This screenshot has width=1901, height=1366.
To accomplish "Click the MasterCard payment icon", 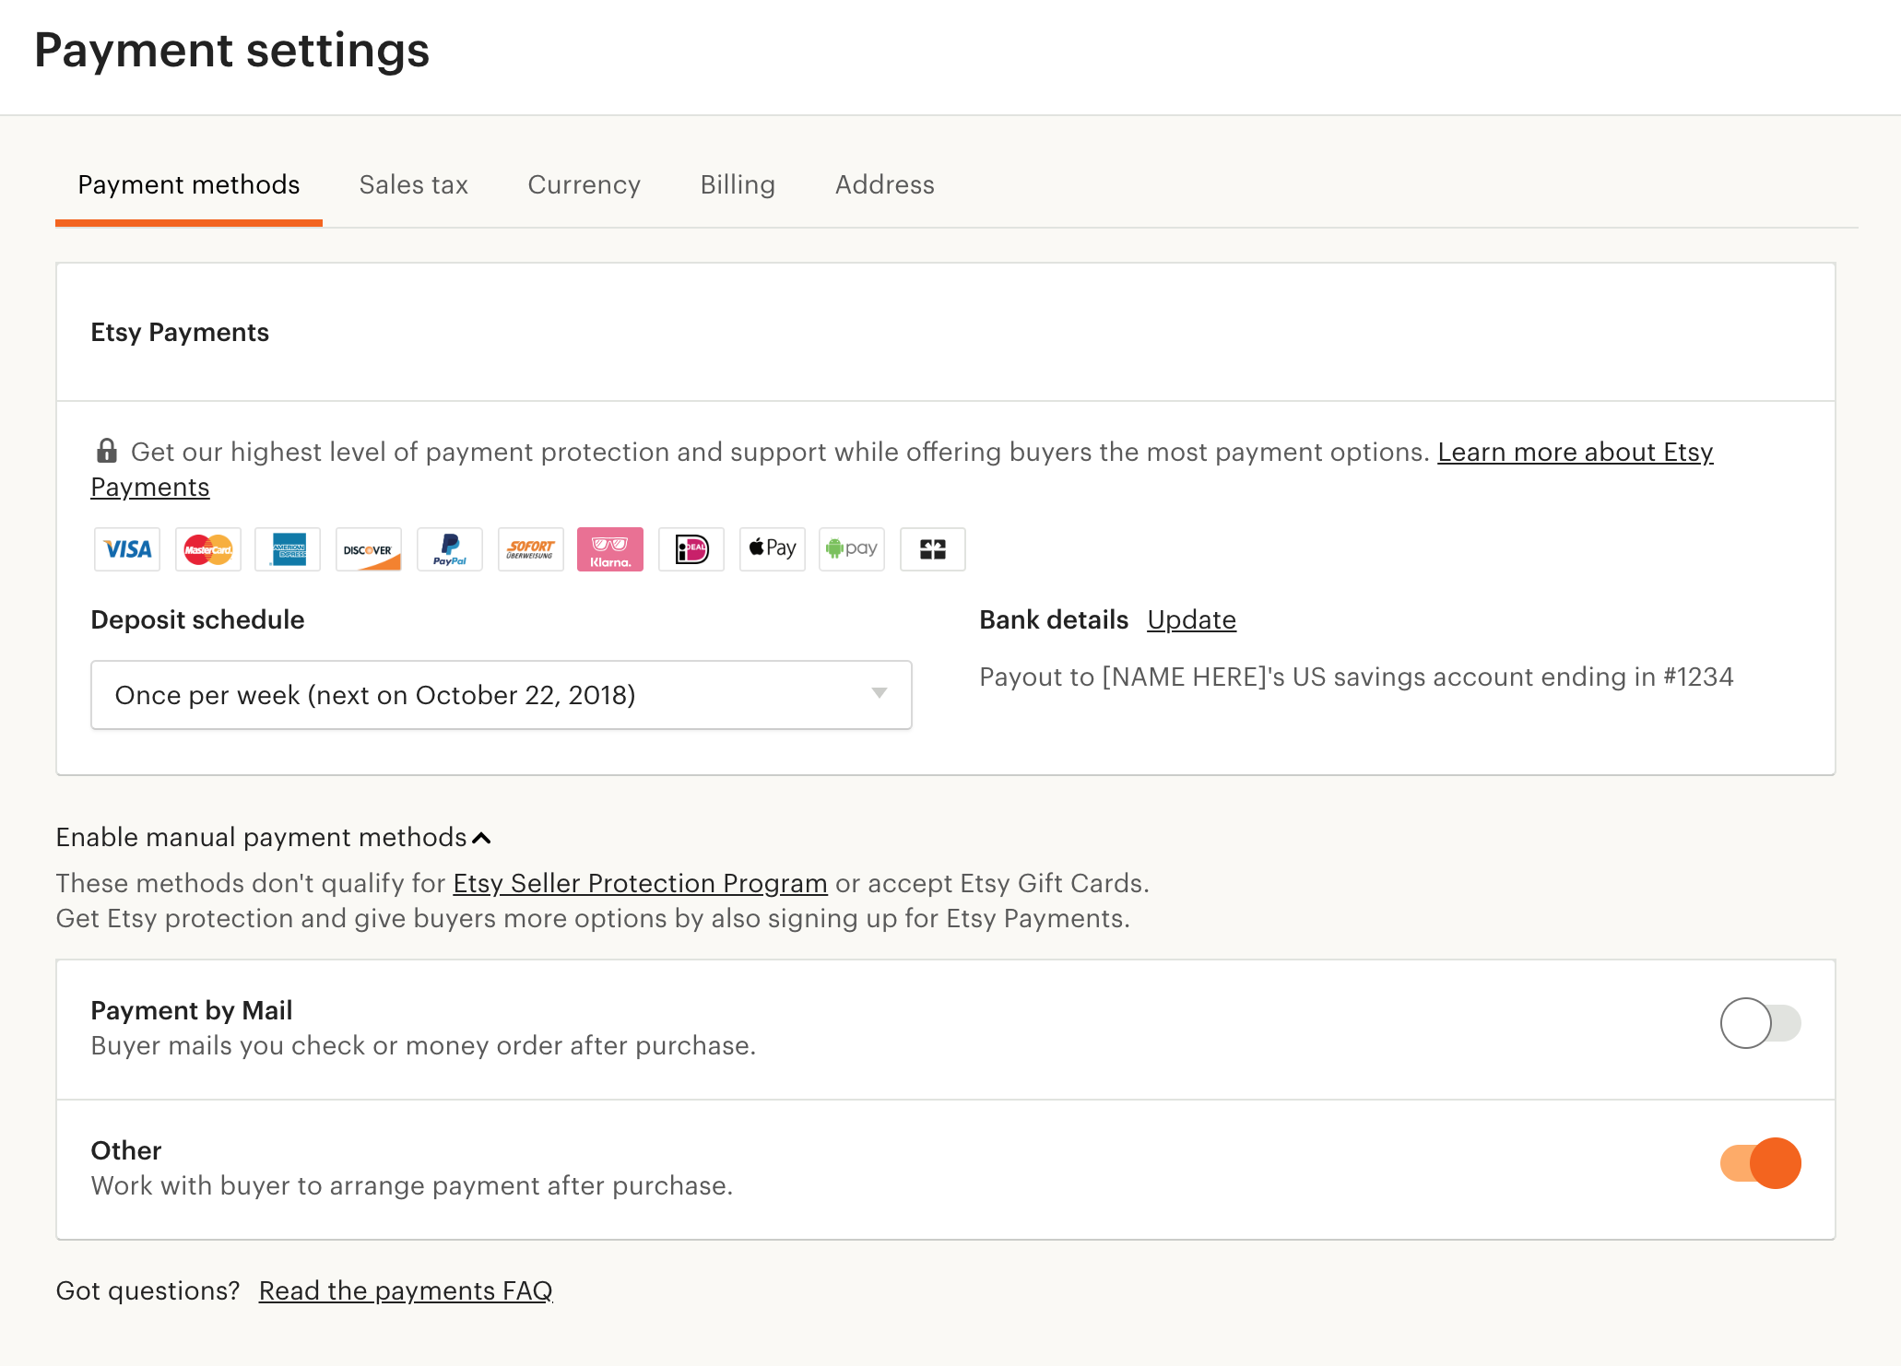I will 208,548.
